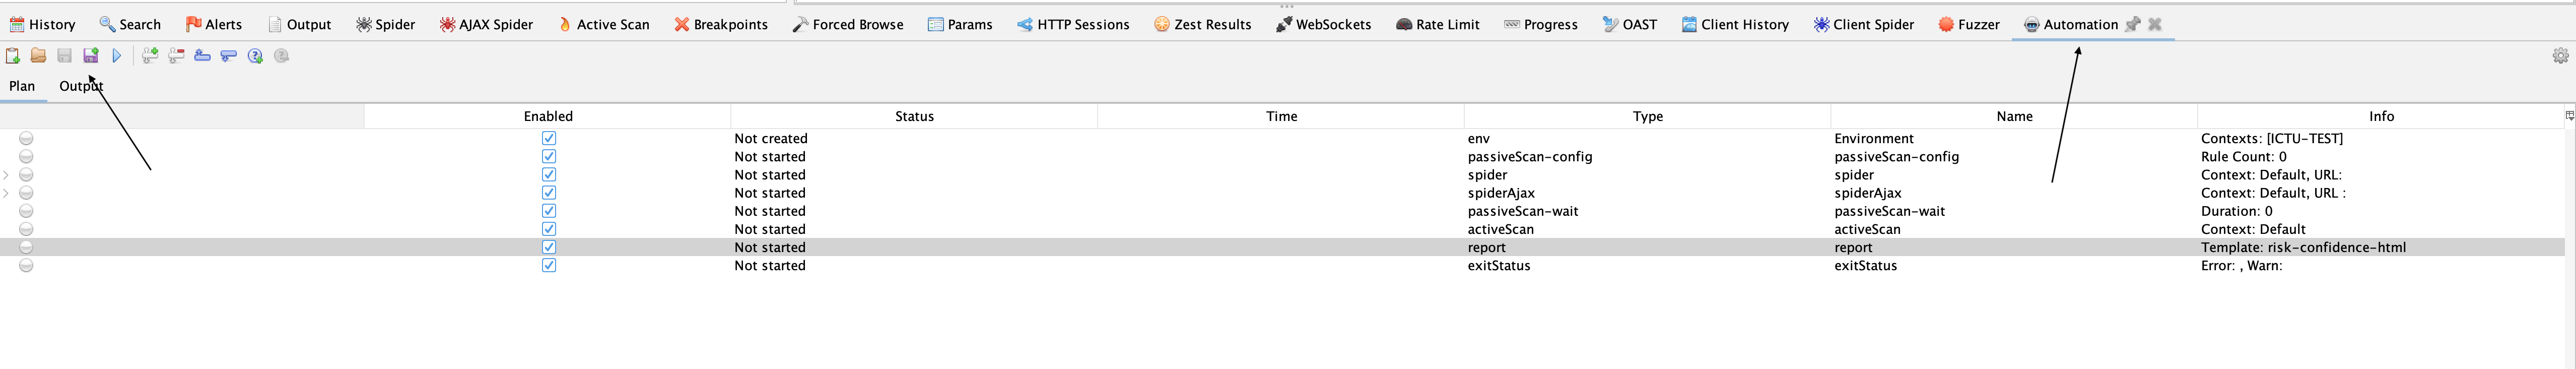Image resolution: width=2576 pixels, height=369 pixels.
Task: Open the options gear at far right
Action: 2560,56
